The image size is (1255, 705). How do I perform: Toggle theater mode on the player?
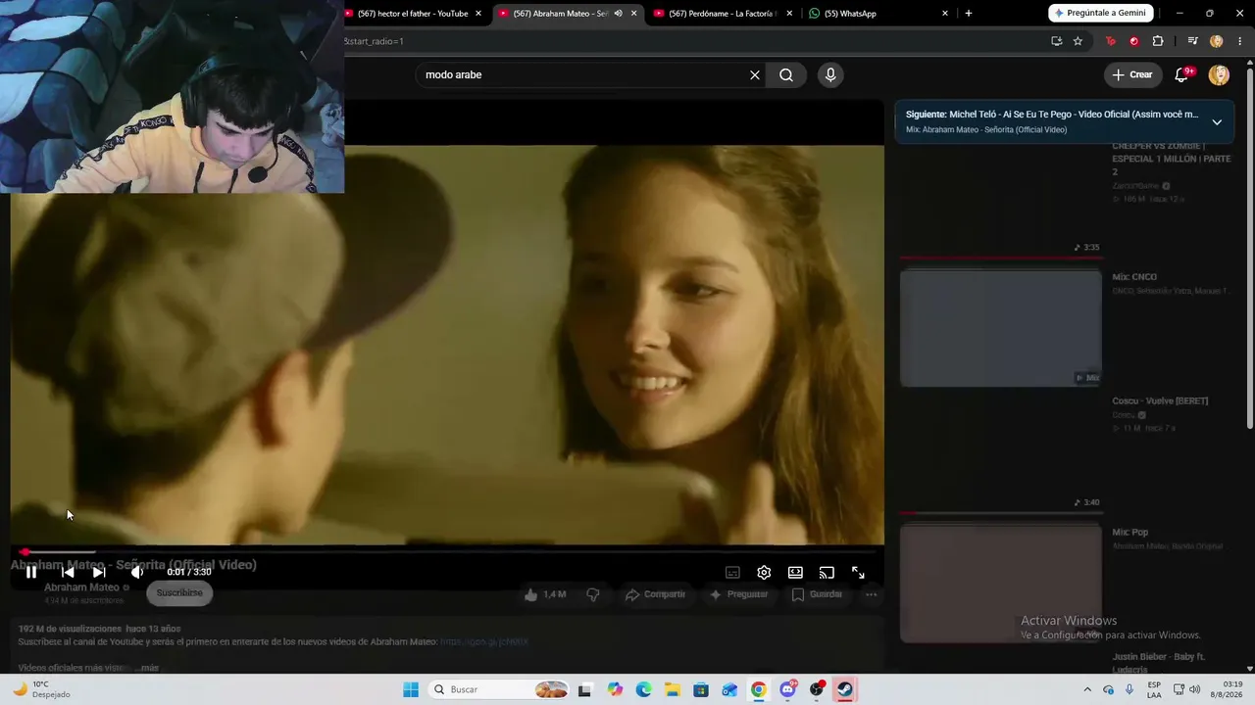(x=795, y=573)
